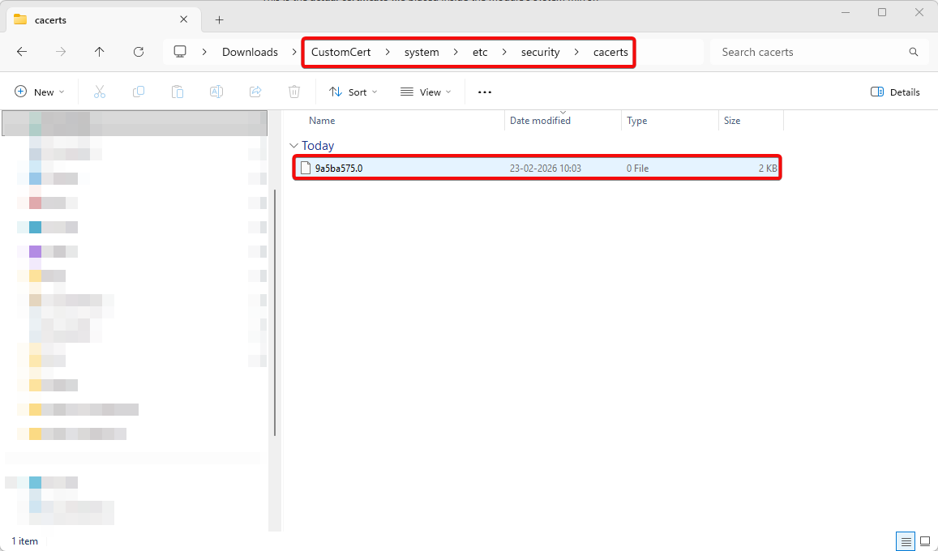
Task: Click the Delete trash icon
Action: 294,92
